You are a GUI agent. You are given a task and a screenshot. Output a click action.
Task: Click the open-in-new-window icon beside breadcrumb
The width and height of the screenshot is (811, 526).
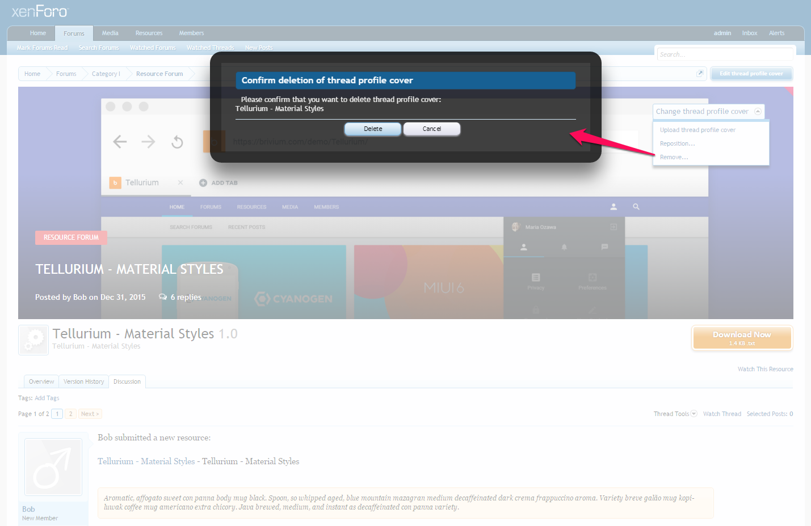pyautogui.click(x=700, y=73)
